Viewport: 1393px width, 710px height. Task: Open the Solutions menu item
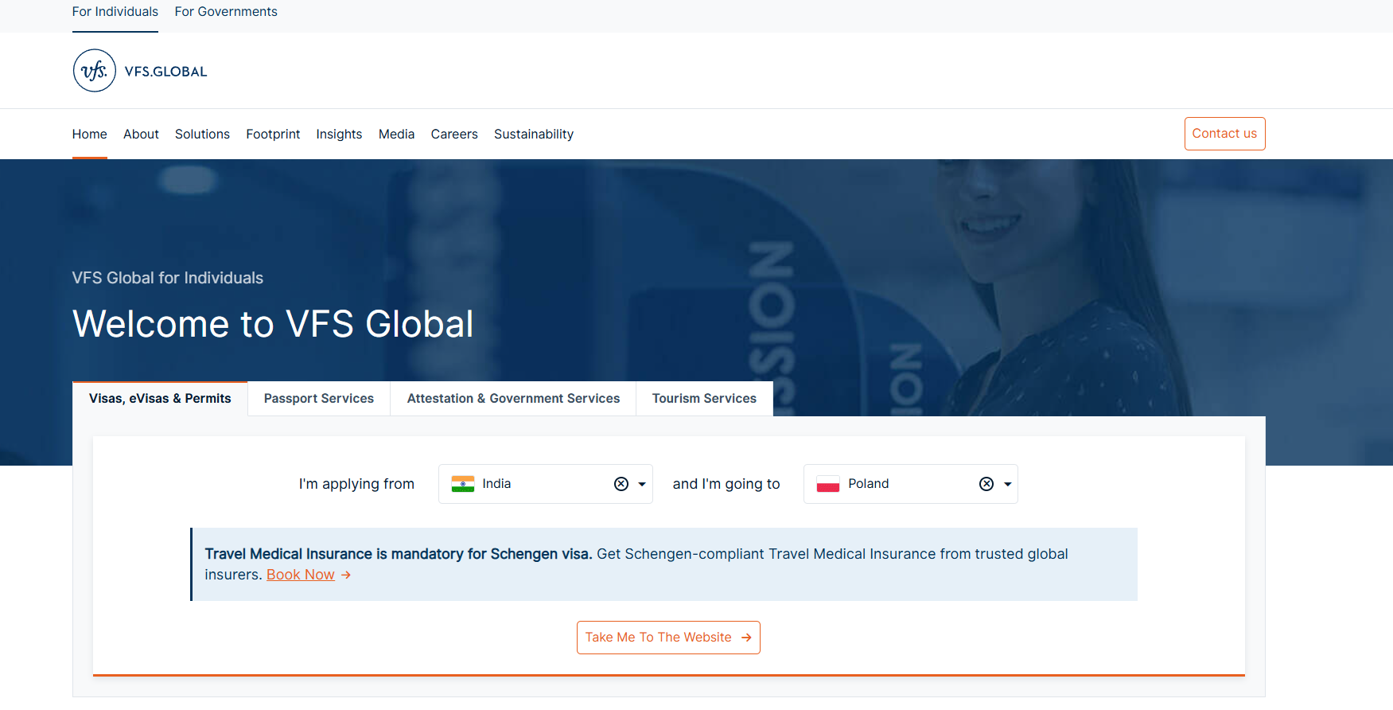(x=202, y=135)
